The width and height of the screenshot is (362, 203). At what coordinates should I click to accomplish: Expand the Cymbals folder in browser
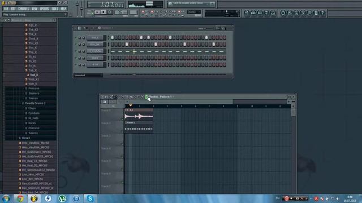34,113
